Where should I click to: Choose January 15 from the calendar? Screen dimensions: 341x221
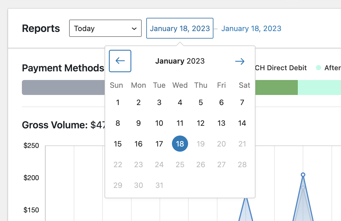pyautogui.click(x=118, y=144)
